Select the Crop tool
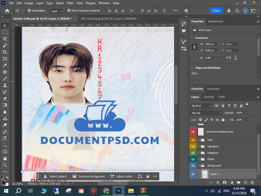 pos(5,52)
